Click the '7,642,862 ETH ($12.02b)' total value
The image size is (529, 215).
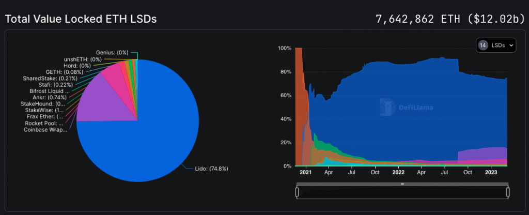[450, 19]
